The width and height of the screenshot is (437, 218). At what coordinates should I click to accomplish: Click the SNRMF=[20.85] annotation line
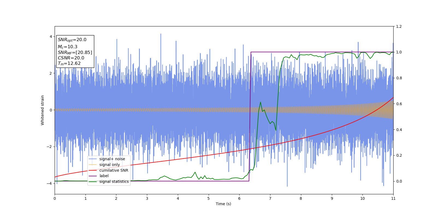[75, 52]
